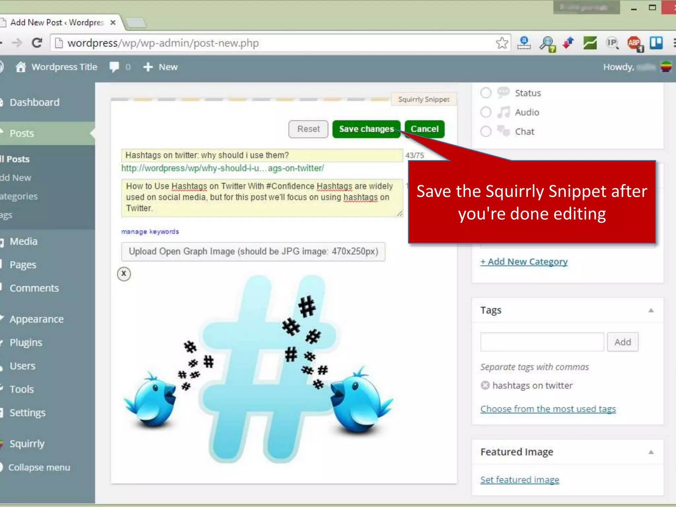This screenshot has height=507, width=676.
Task: Click the Reset snippet button
Action: pos(308,129)
